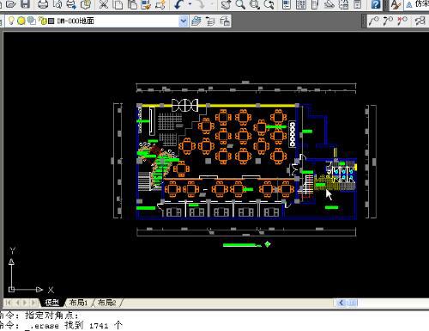Select the Collect Multileader tool

420,21
